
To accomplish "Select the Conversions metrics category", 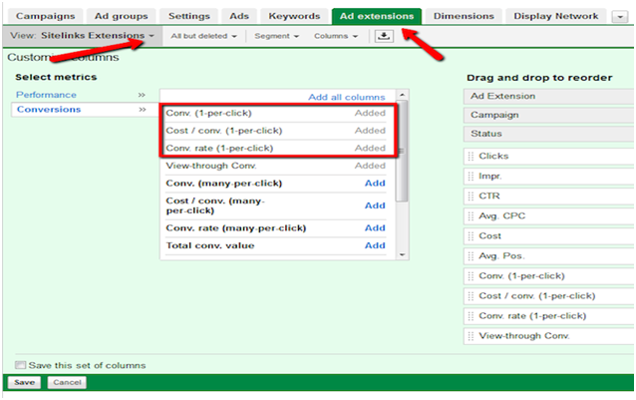I will click(x=49, y=110).
